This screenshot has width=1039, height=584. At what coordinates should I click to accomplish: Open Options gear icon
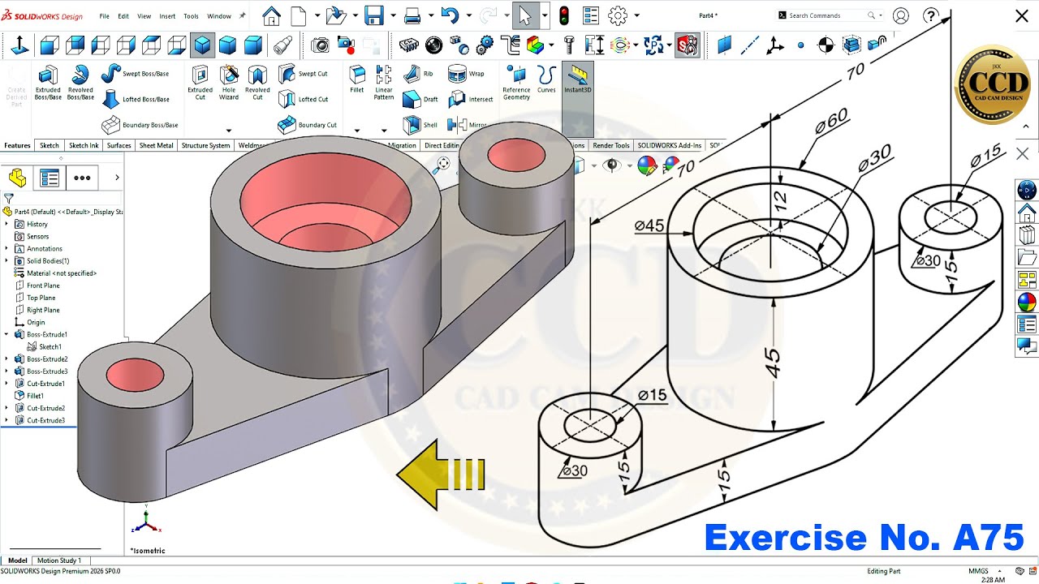618,15
